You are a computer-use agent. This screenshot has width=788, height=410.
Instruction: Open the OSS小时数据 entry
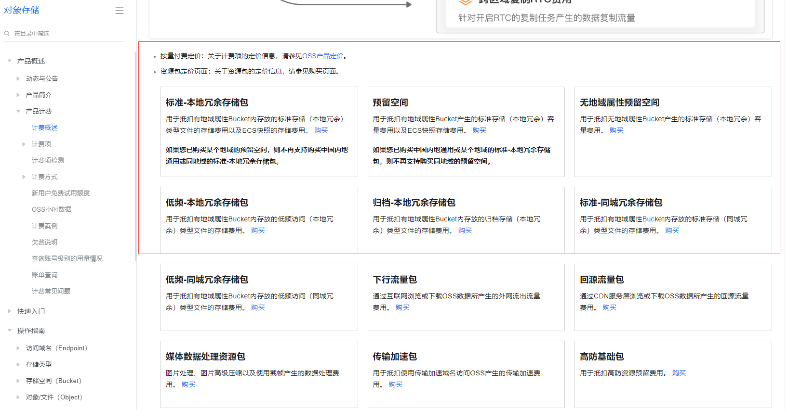[52, 209]
